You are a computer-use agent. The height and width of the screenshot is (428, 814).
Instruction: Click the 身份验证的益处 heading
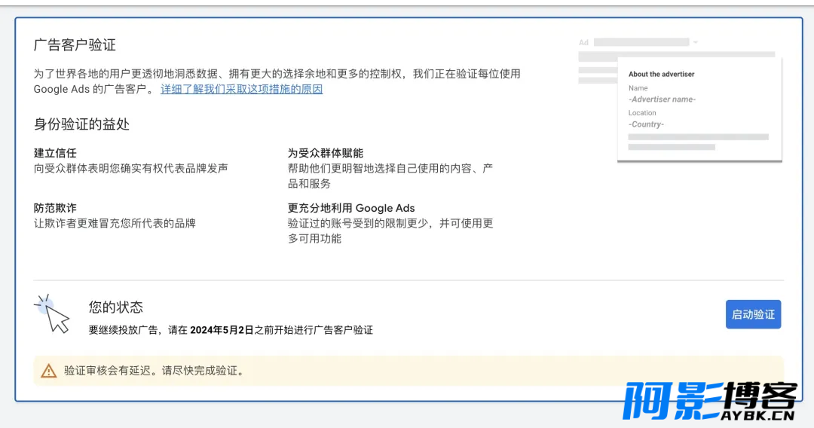coord(81,124)
